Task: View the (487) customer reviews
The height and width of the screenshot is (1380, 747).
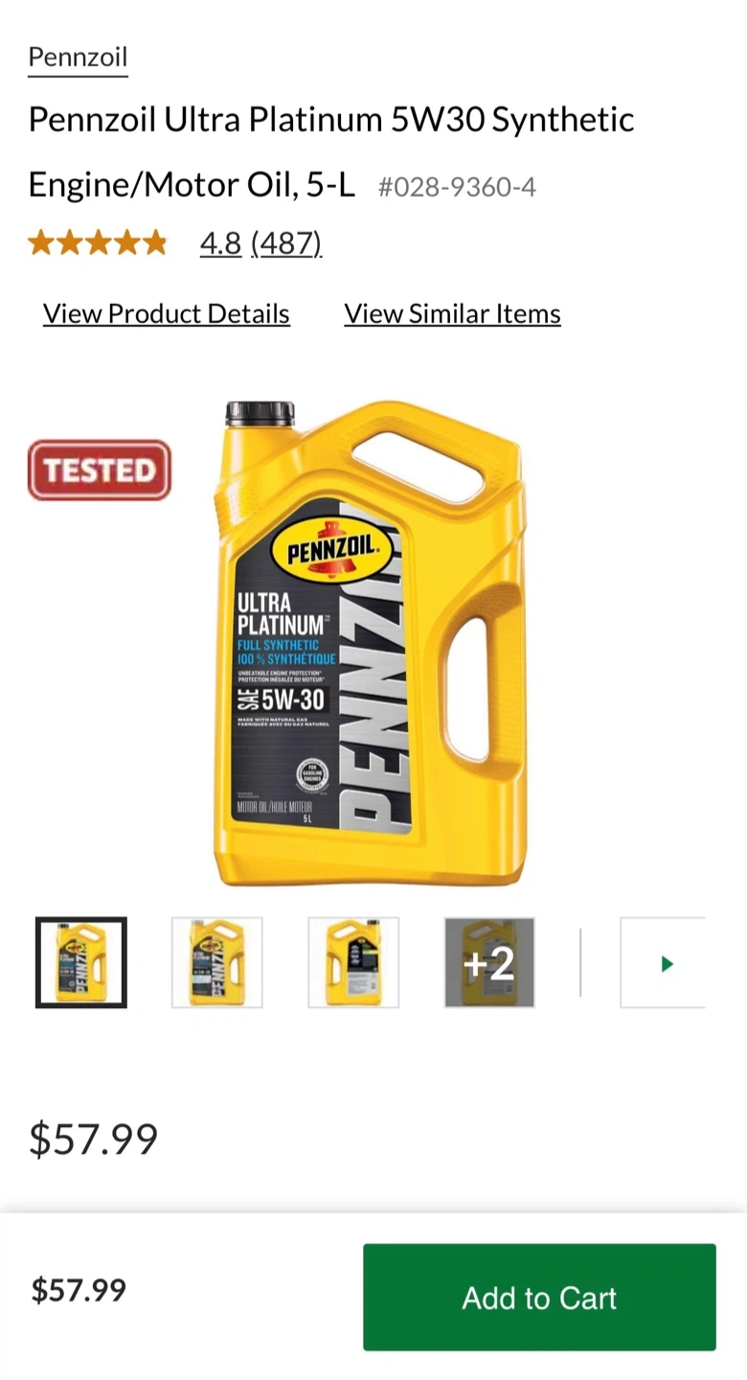Action: pos(286,243)
